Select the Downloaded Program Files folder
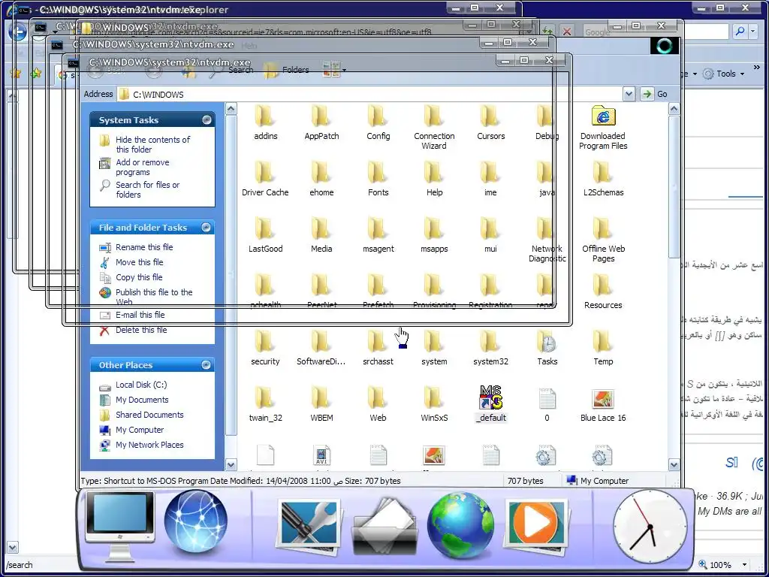 [x=603, y=128]
